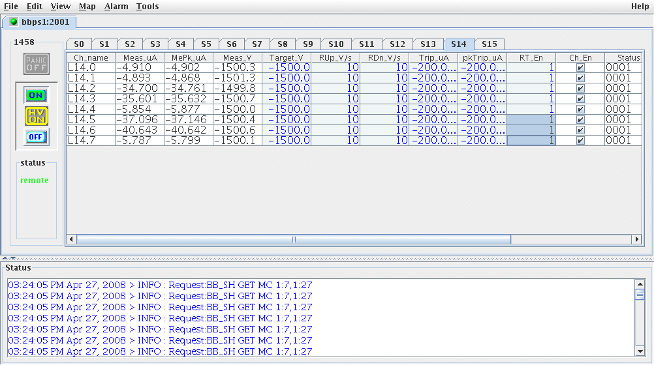The image size is (654, 365).
Task: Switch to slot tab S12
Action: pos(397,44)
